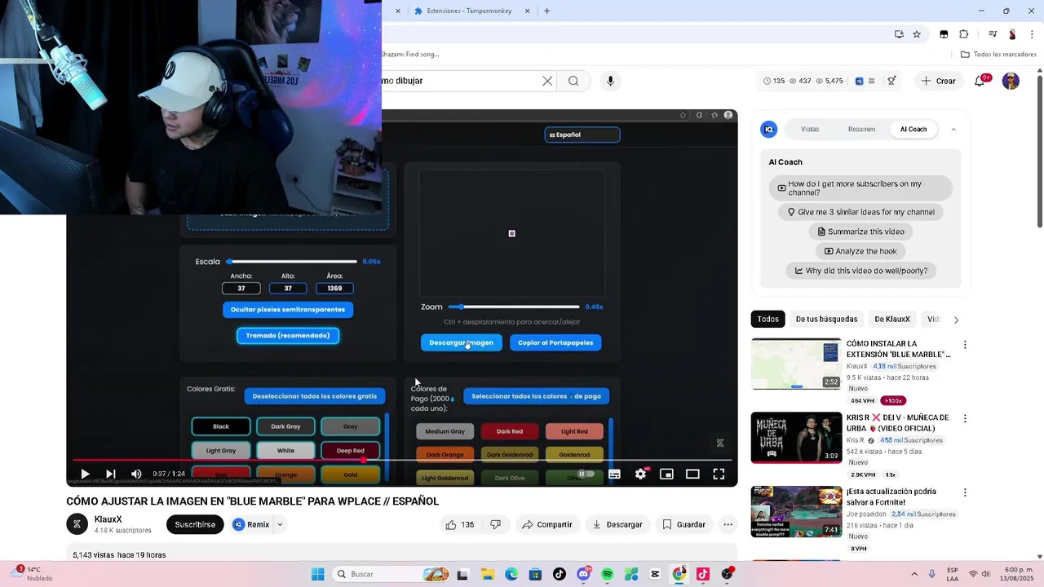This screenshot has height=587, width=1044.
Task: Clear the search box text
Action: (547, 81)
